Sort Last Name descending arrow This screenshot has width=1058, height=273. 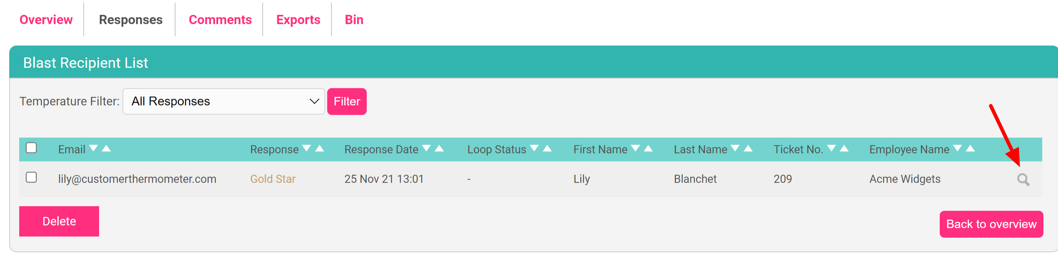pyautogui.click(x=735, y=148)
